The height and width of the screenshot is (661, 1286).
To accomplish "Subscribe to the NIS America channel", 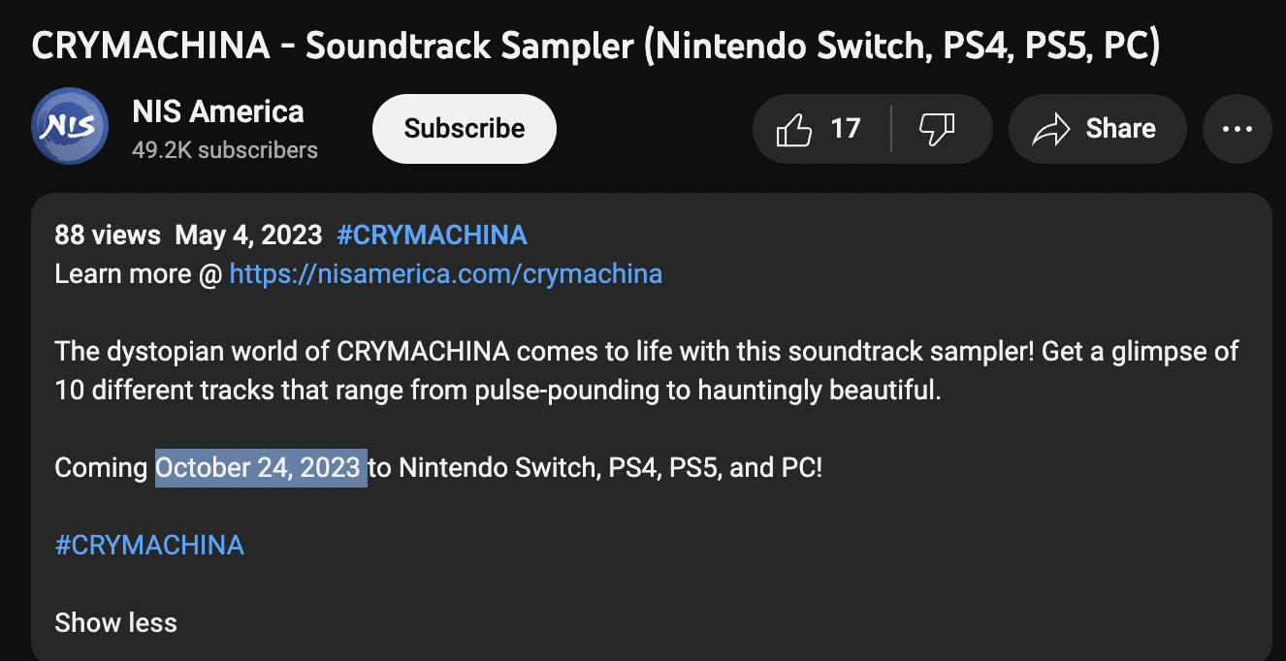I will point(464,129).
